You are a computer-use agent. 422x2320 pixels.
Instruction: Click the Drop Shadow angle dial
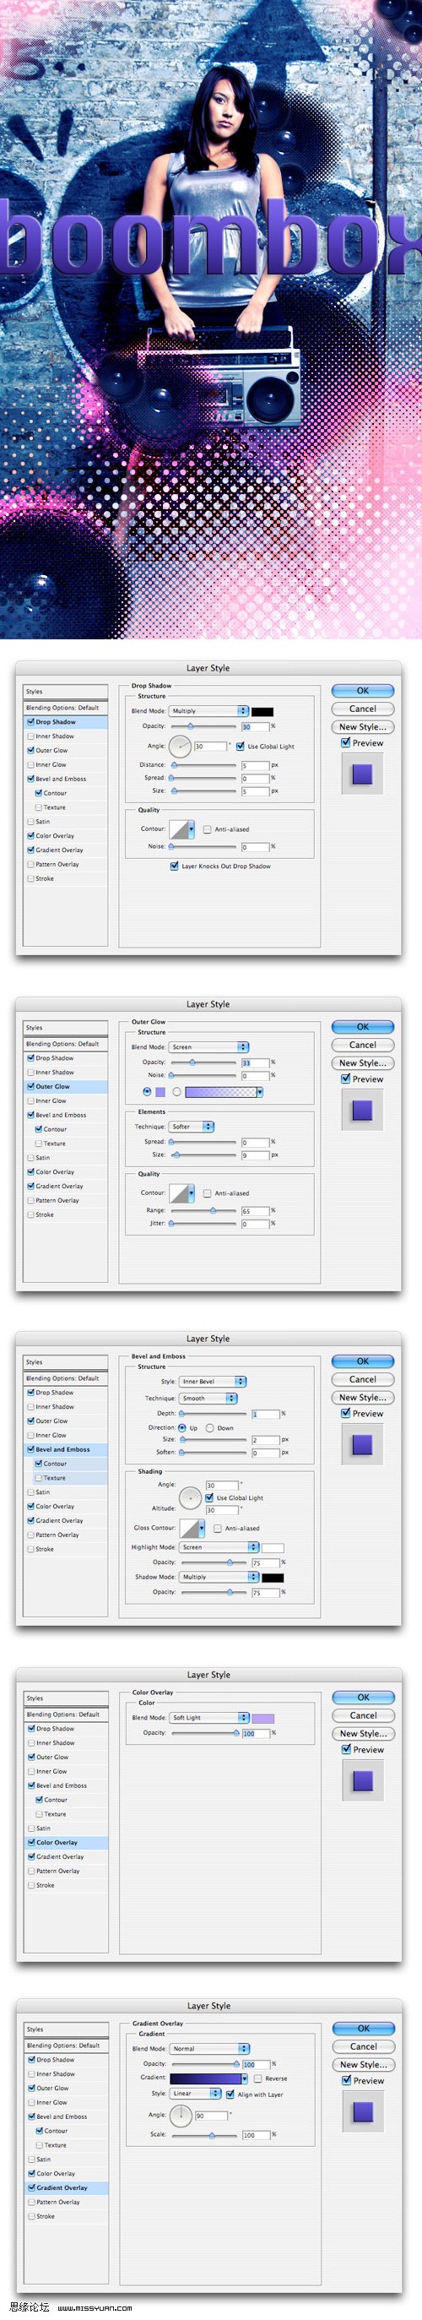pos(180,746)
